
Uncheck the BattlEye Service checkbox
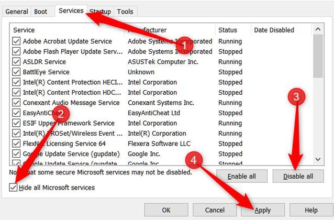pos(16,72)
